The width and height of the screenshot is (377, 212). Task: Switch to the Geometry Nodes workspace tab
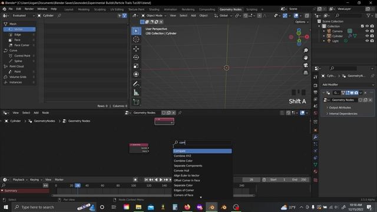230,9
